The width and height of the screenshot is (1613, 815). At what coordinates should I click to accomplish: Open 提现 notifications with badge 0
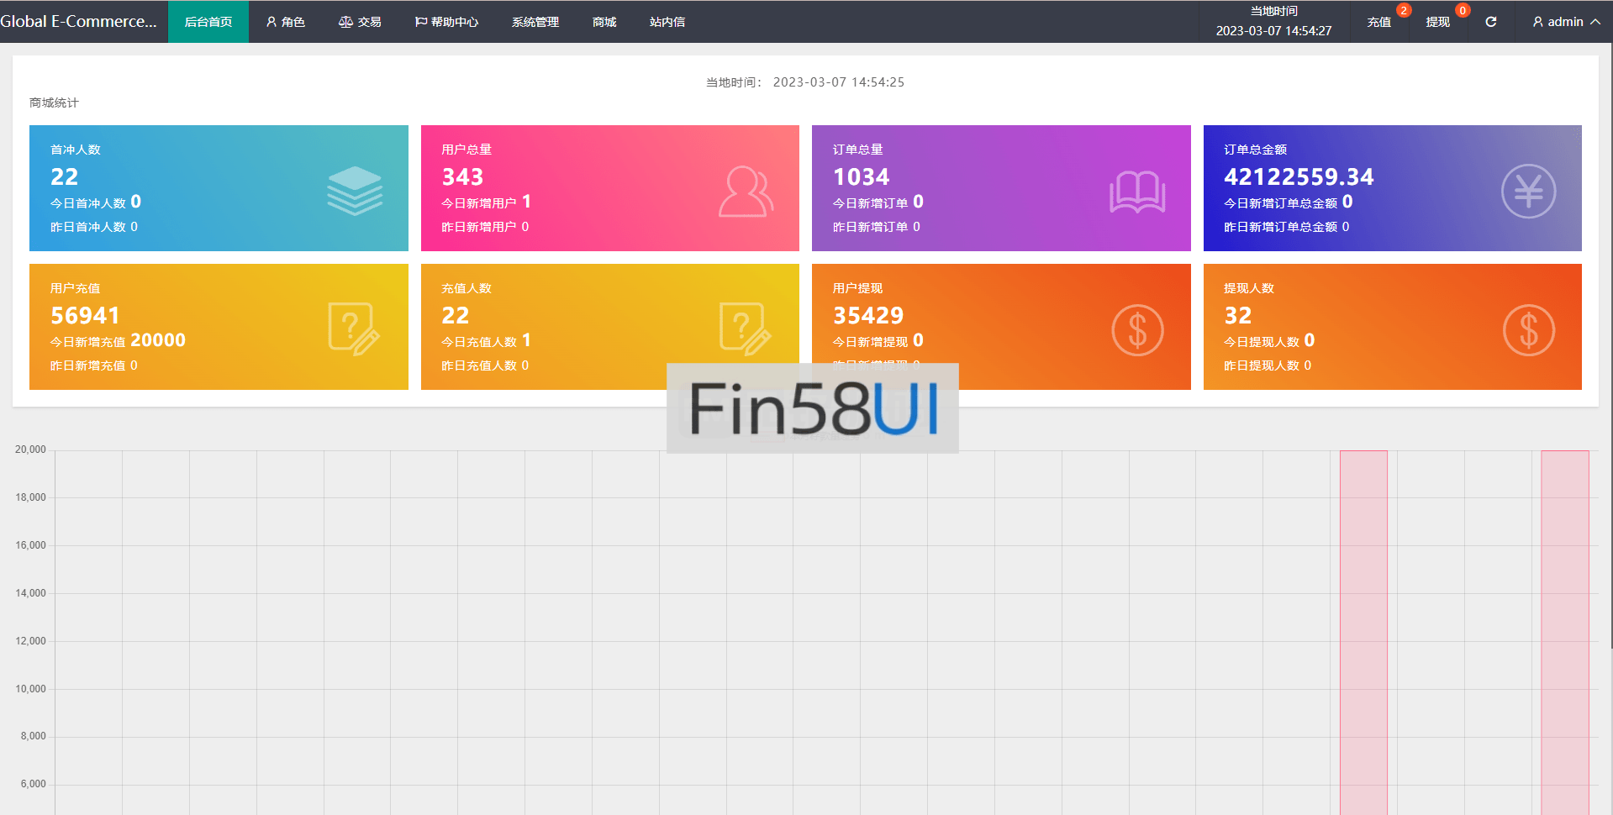click(x=1437, y=22)
